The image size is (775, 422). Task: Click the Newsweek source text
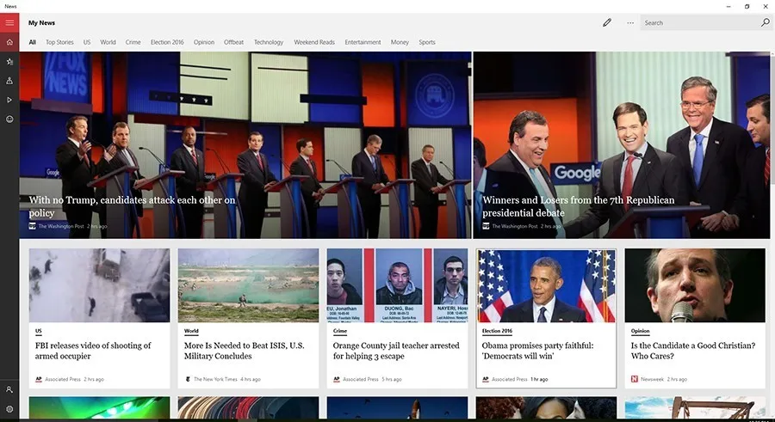[652, 379]
